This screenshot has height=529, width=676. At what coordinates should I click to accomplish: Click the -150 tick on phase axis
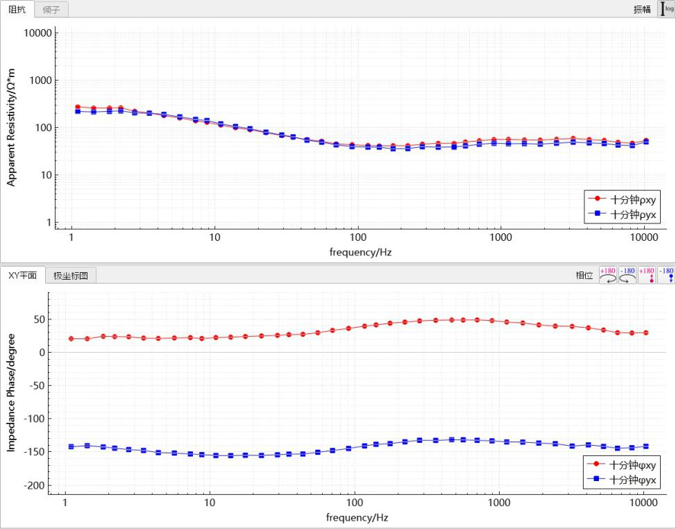34,452
